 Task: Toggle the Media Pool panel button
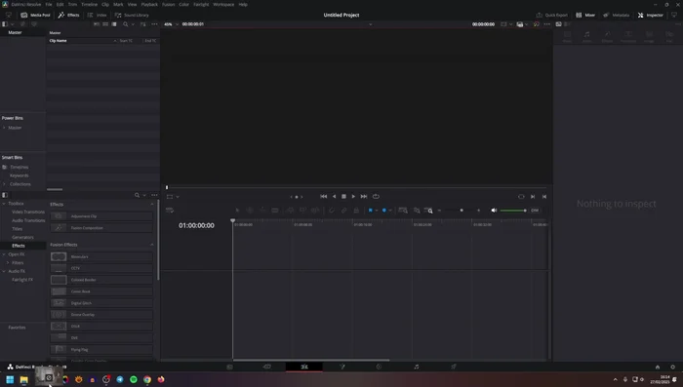[35, 15]
